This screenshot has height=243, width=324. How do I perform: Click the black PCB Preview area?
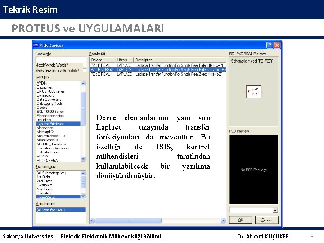click(x=254, y=170)
